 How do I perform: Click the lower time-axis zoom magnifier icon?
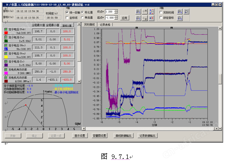180,18
